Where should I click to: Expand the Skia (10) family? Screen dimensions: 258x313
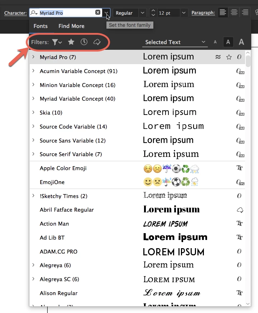point(33,112)
